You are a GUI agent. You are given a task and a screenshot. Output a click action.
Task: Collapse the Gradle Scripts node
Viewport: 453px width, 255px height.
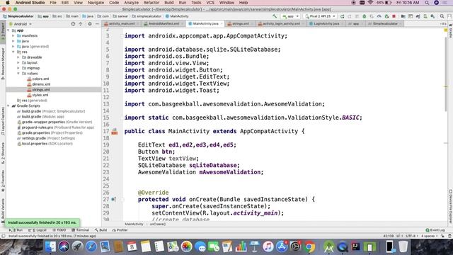click(8, 106)
